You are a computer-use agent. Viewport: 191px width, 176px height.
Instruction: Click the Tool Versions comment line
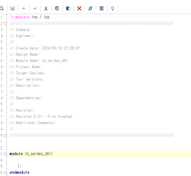click(27, 79)
